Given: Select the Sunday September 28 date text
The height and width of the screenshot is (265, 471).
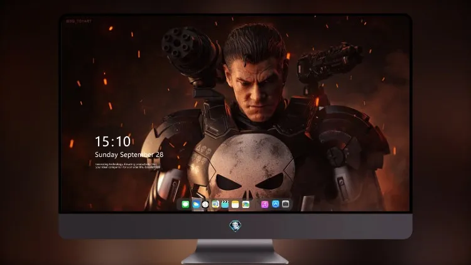Looking at the screenshot, I should pyautogui.click(x=129, y=154).
